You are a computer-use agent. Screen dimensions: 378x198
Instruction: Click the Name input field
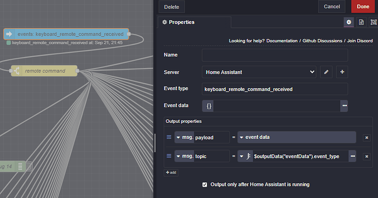tap(275, 55)
